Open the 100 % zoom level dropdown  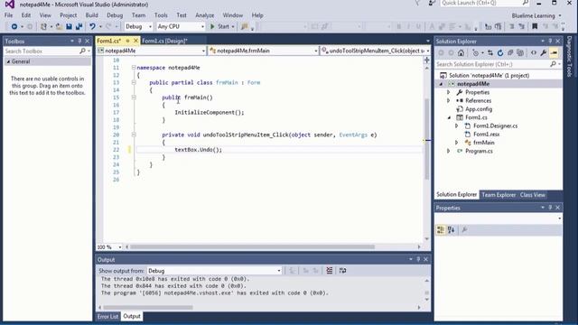pos(109,246)
